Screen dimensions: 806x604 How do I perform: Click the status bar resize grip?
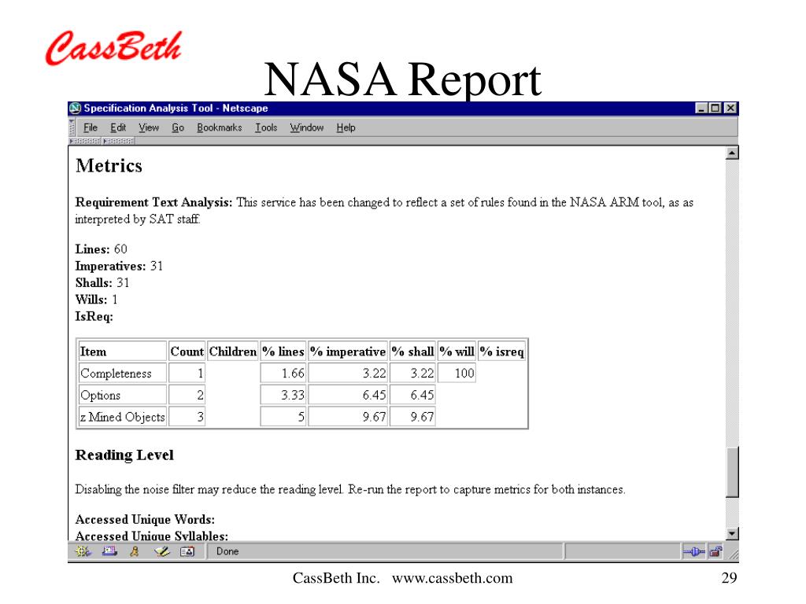click(734, 554)
